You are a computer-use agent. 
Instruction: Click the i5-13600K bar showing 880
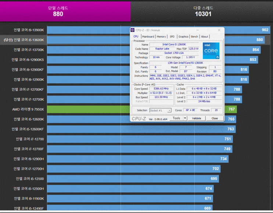[x=156, y=40]
